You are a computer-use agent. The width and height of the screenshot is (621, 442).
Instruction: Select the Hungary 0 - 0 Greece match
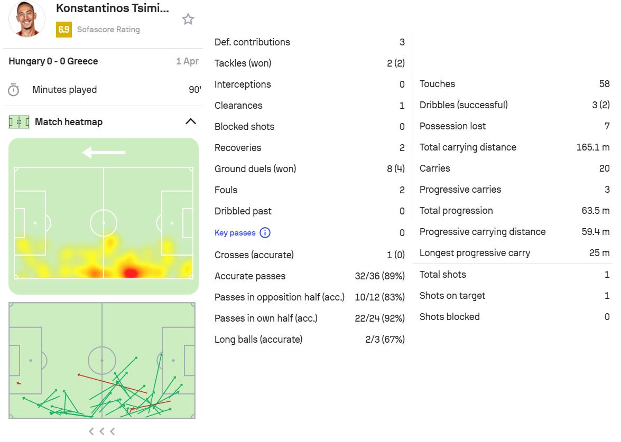pyautogui.click(x=53, y=61)
